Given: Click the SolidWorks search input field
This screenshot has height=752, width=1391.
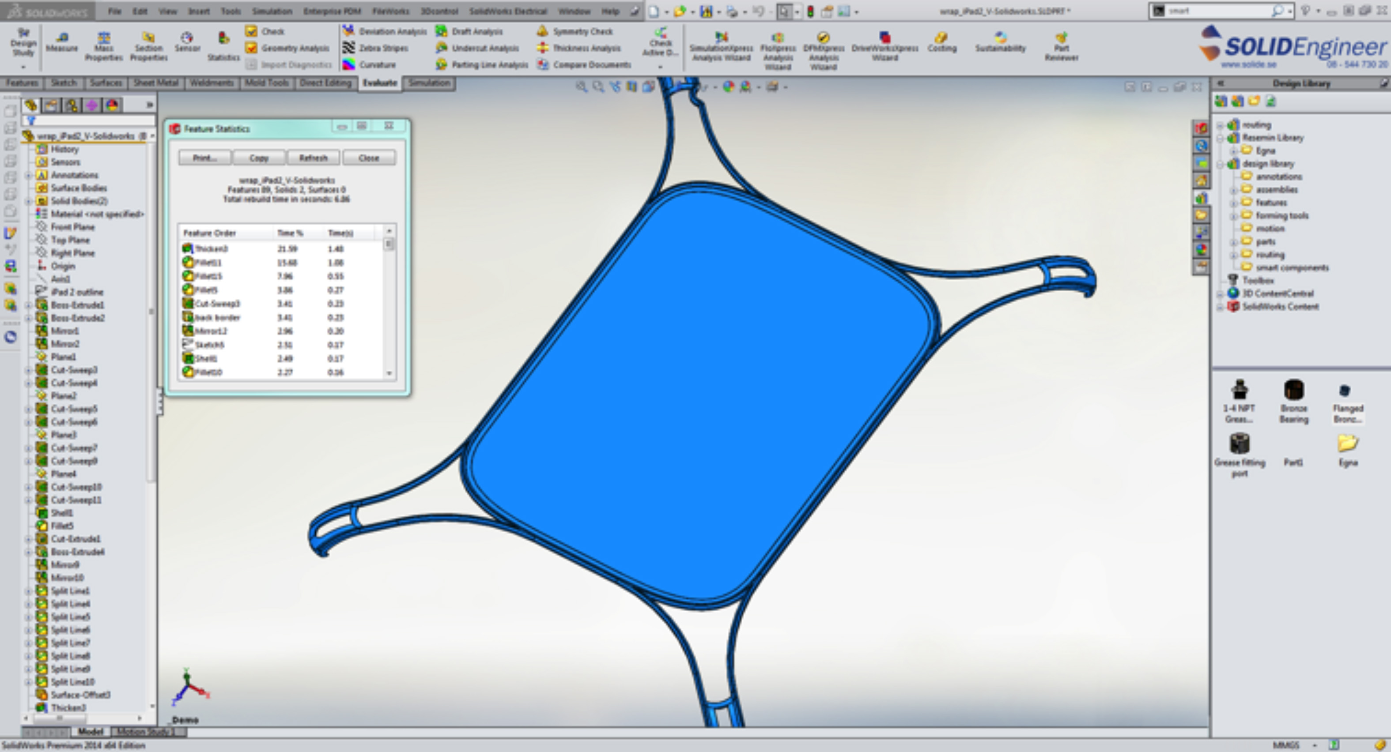Looking at the screenshot, I should 1217,11.
